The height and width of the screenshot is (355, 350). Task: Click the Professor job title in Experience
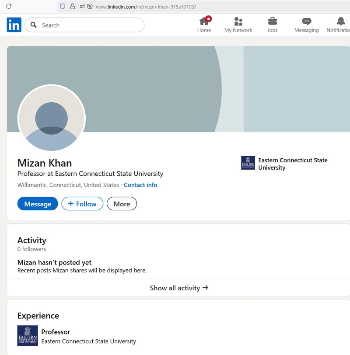[x=56, y=332]
